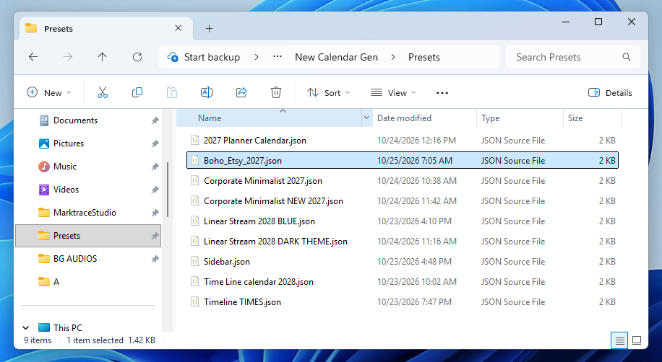Open See more toolbar options ellipsis
This screenshot has height=362, width=662.
point(442,93)
